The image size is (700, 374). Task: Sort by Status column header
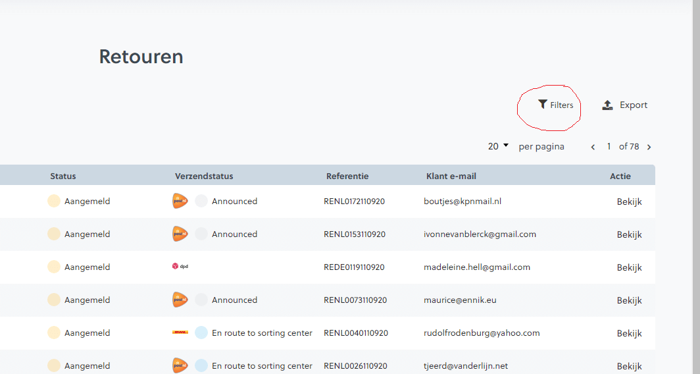coord(63,176)
